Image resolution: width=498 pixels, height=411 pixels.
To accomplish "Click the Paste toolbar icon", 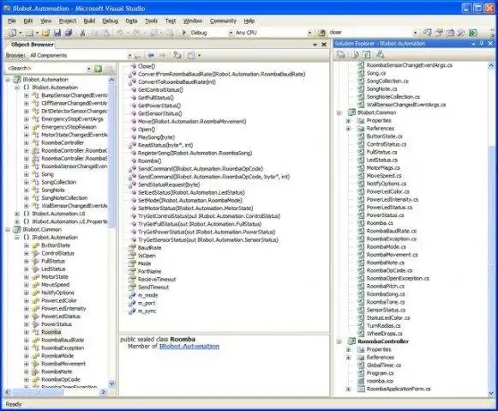I will click(106, 33).
